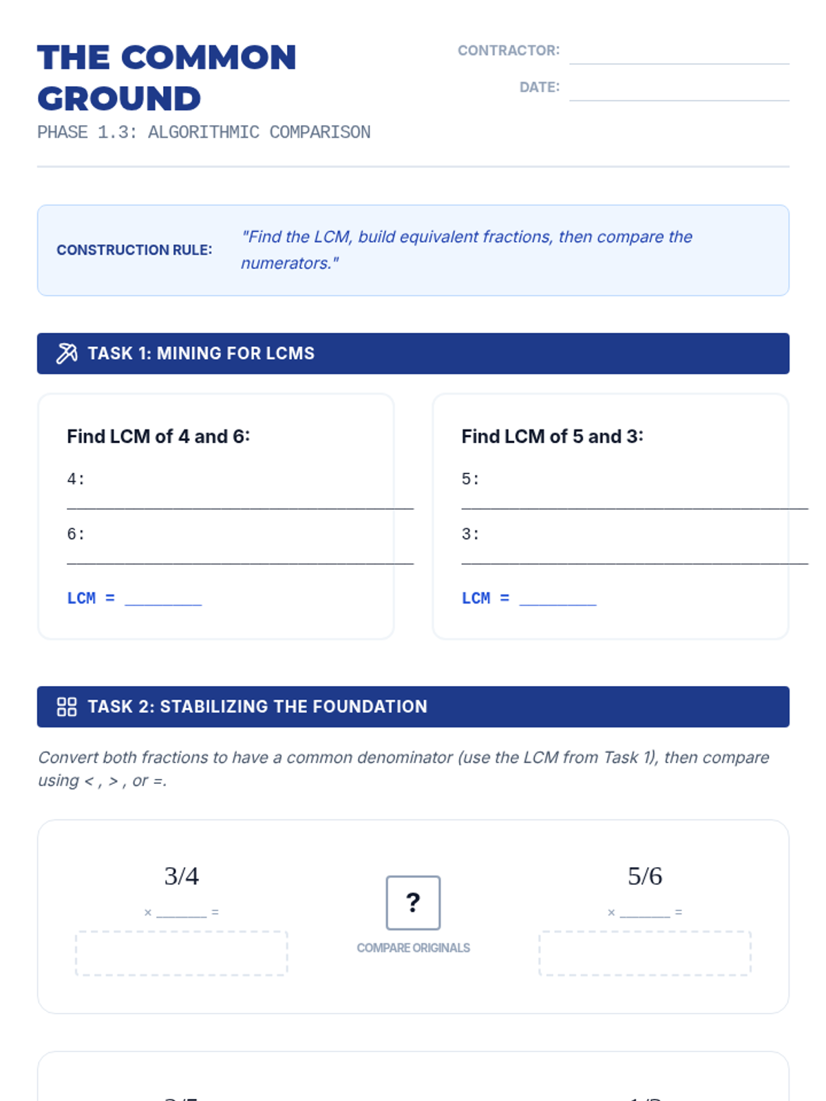The height and width of the screenshot is (1101, 826).
Task: Click the multiplier blank below 5/6
Action: [x=645, y=912]
